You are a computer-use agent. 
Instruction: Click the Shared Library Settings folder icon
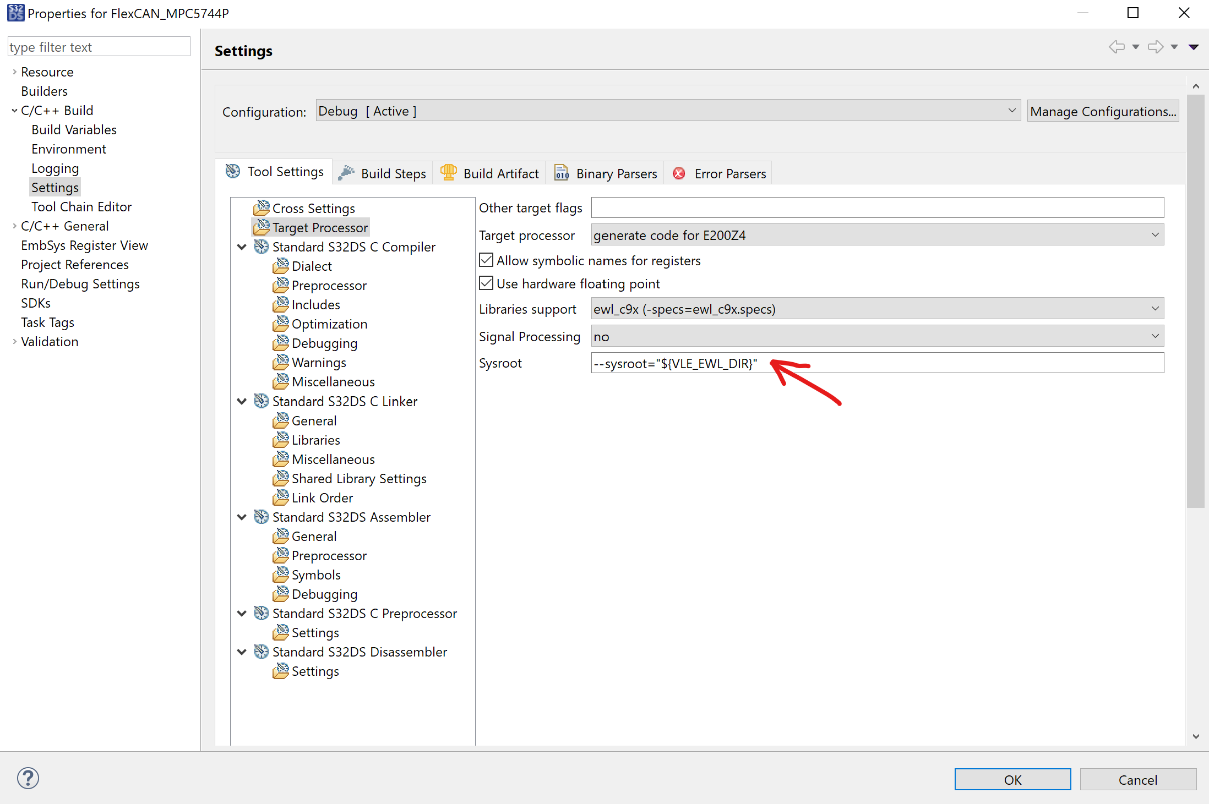coord(281,478)
